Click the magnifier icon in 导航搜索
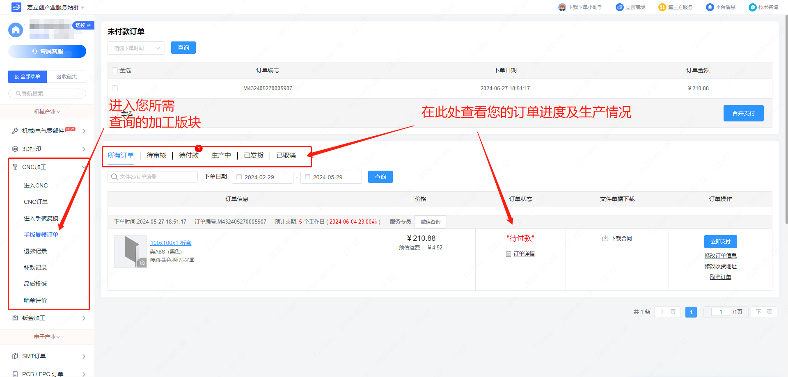 [x=18, y=94]
